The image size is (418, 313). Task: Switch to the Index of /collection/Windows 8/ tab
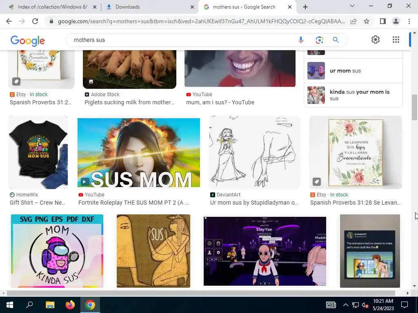tap(52, 7)
